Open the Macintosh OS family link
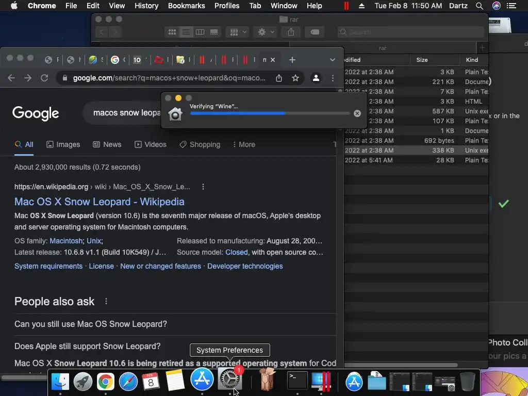Viewport: 528px width, 396px height. click(66, 241)
